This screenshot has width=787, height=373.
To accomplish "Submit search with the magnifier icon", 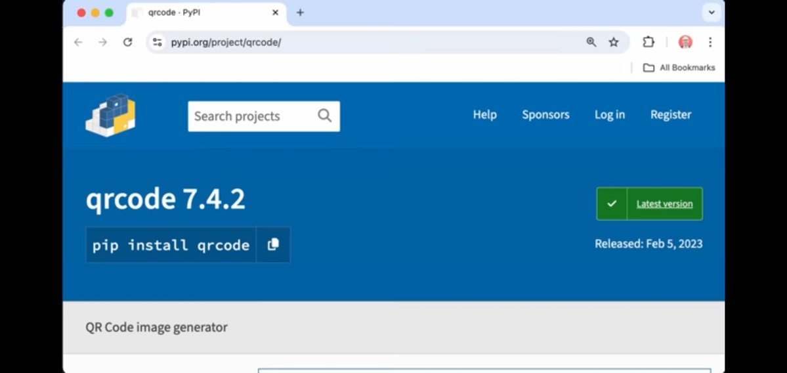I will [x=325, y=116].
